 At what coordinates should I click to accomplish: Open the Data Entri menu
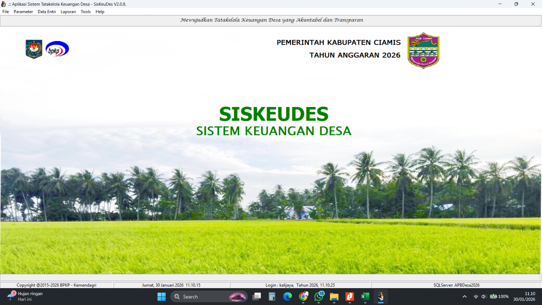[47, 12]
